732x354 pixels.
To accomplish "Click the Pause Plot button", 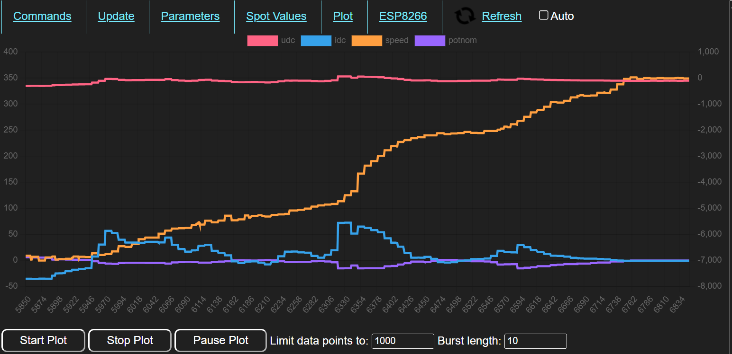I will click(220, 340).
